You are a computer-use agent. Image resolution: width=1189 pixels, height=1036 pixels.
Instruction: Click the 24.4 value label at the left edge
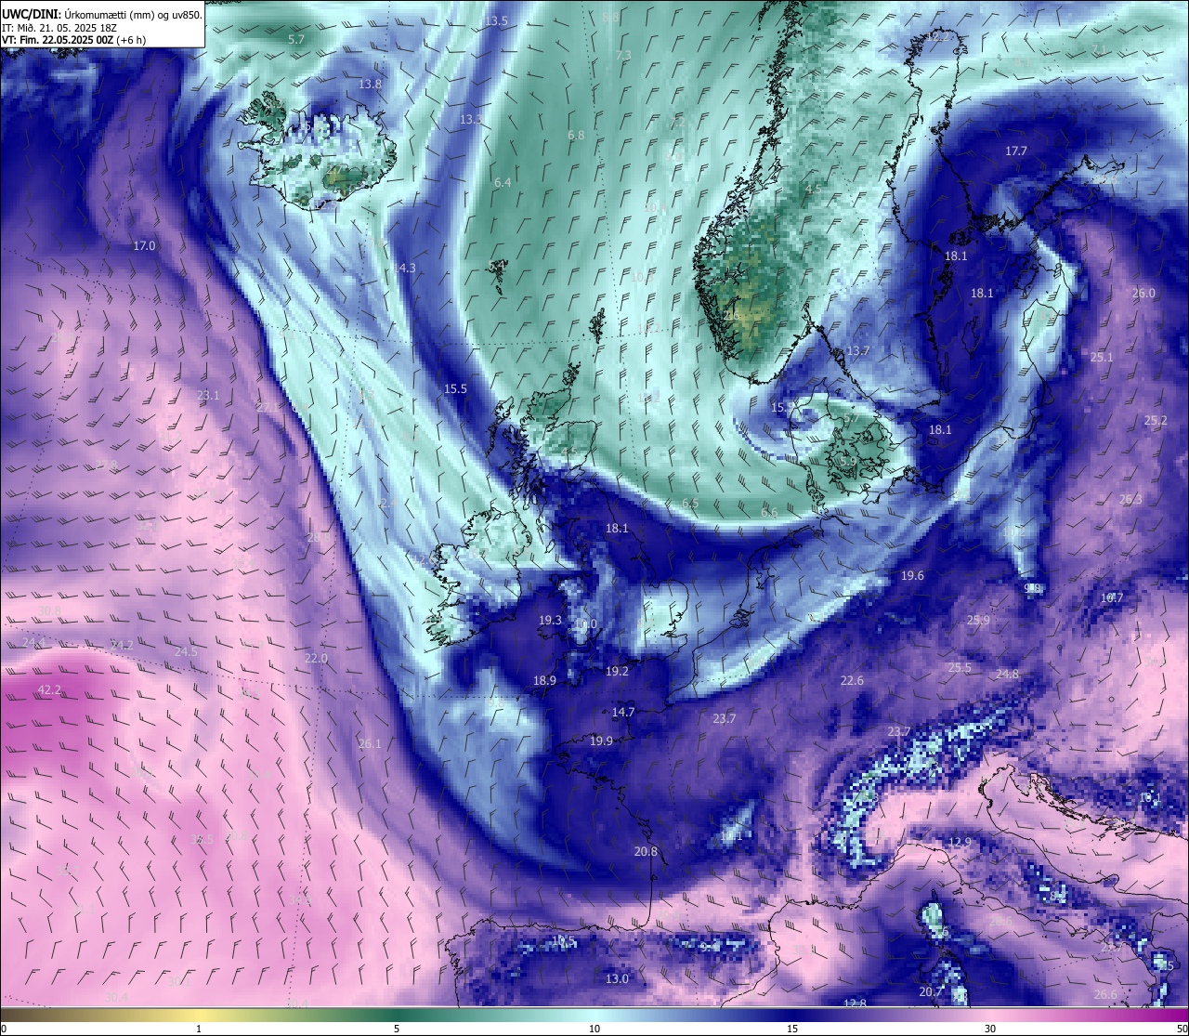(33, 642)
